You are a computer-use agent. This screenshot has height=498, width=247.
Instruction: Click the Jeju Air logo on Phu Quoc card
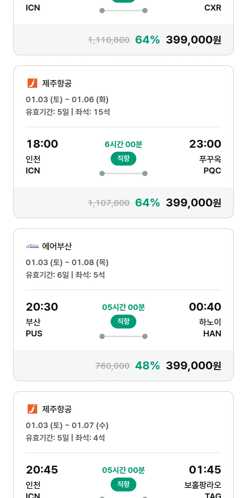click(x=32, y=83)
